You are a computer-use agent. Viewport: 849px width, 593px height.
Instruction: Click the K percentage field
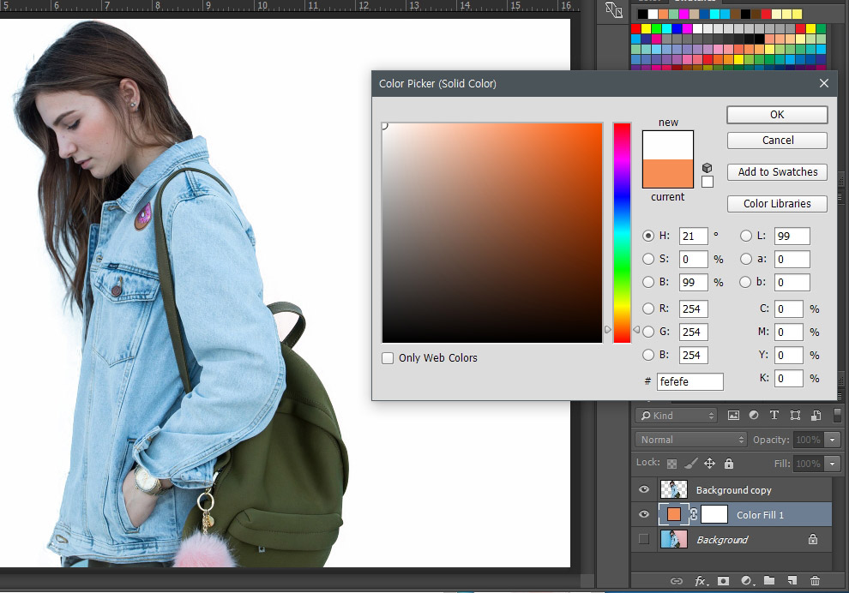tap(788, 378)
